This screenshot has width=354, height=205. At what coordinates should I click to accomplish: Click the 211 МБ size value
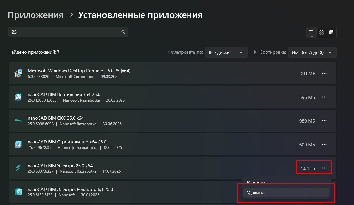click(308, 74)
